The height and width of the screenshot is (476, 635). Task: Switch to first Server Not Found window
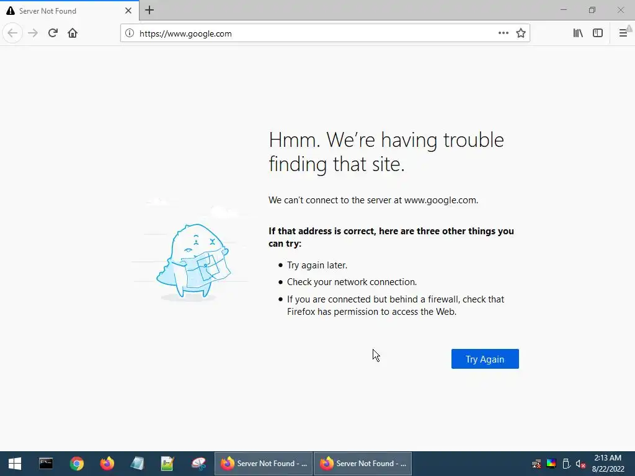pyautogui.click(x=263, y=464)
